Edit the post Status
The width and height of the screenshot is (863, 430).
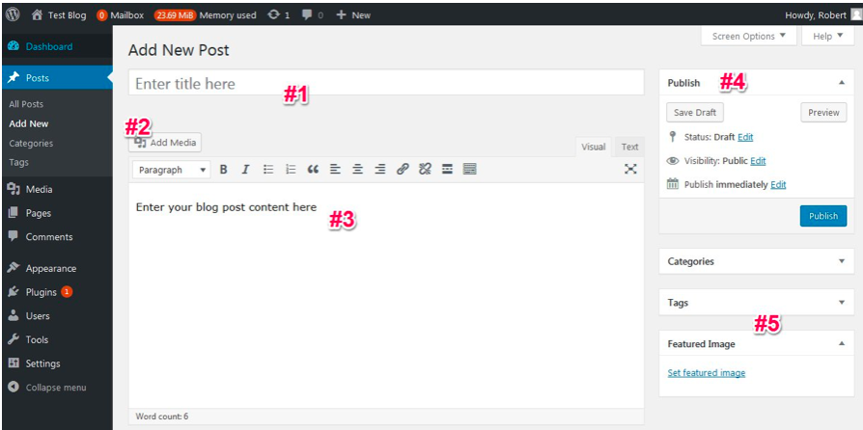tap(745, 138)
